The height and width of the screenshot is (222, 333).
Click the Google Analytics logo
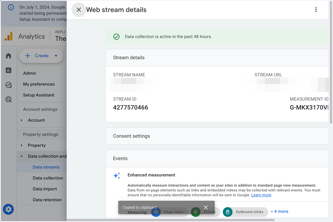[x=9, y=36]
